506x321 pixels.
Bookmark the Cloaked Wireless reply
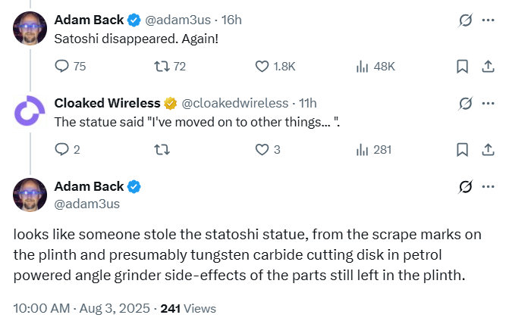click(x=461, y=149)
